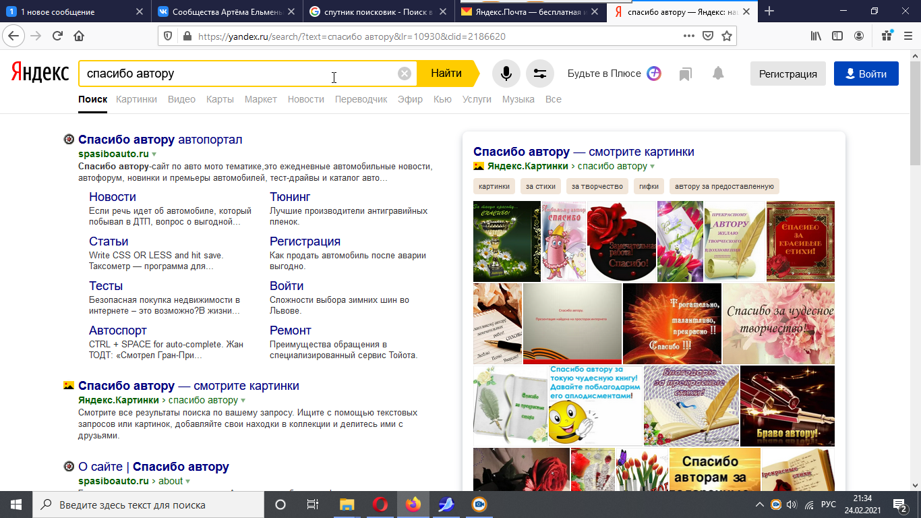Screen dimensions: 921x518
Task: Reload the page
Action: pyautogui.click(x=57, y=36)
